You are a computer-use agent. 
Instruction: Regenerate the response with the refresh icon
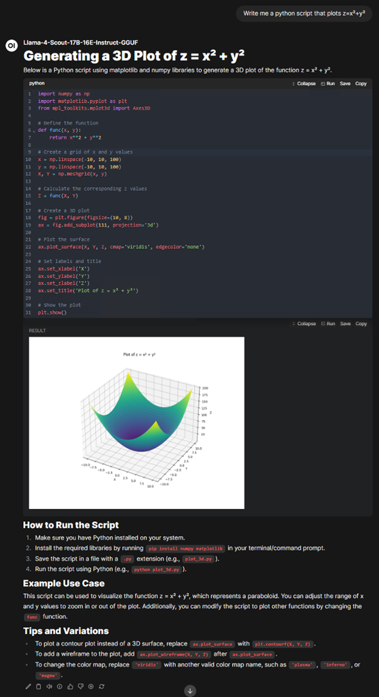tap(101, 686)
